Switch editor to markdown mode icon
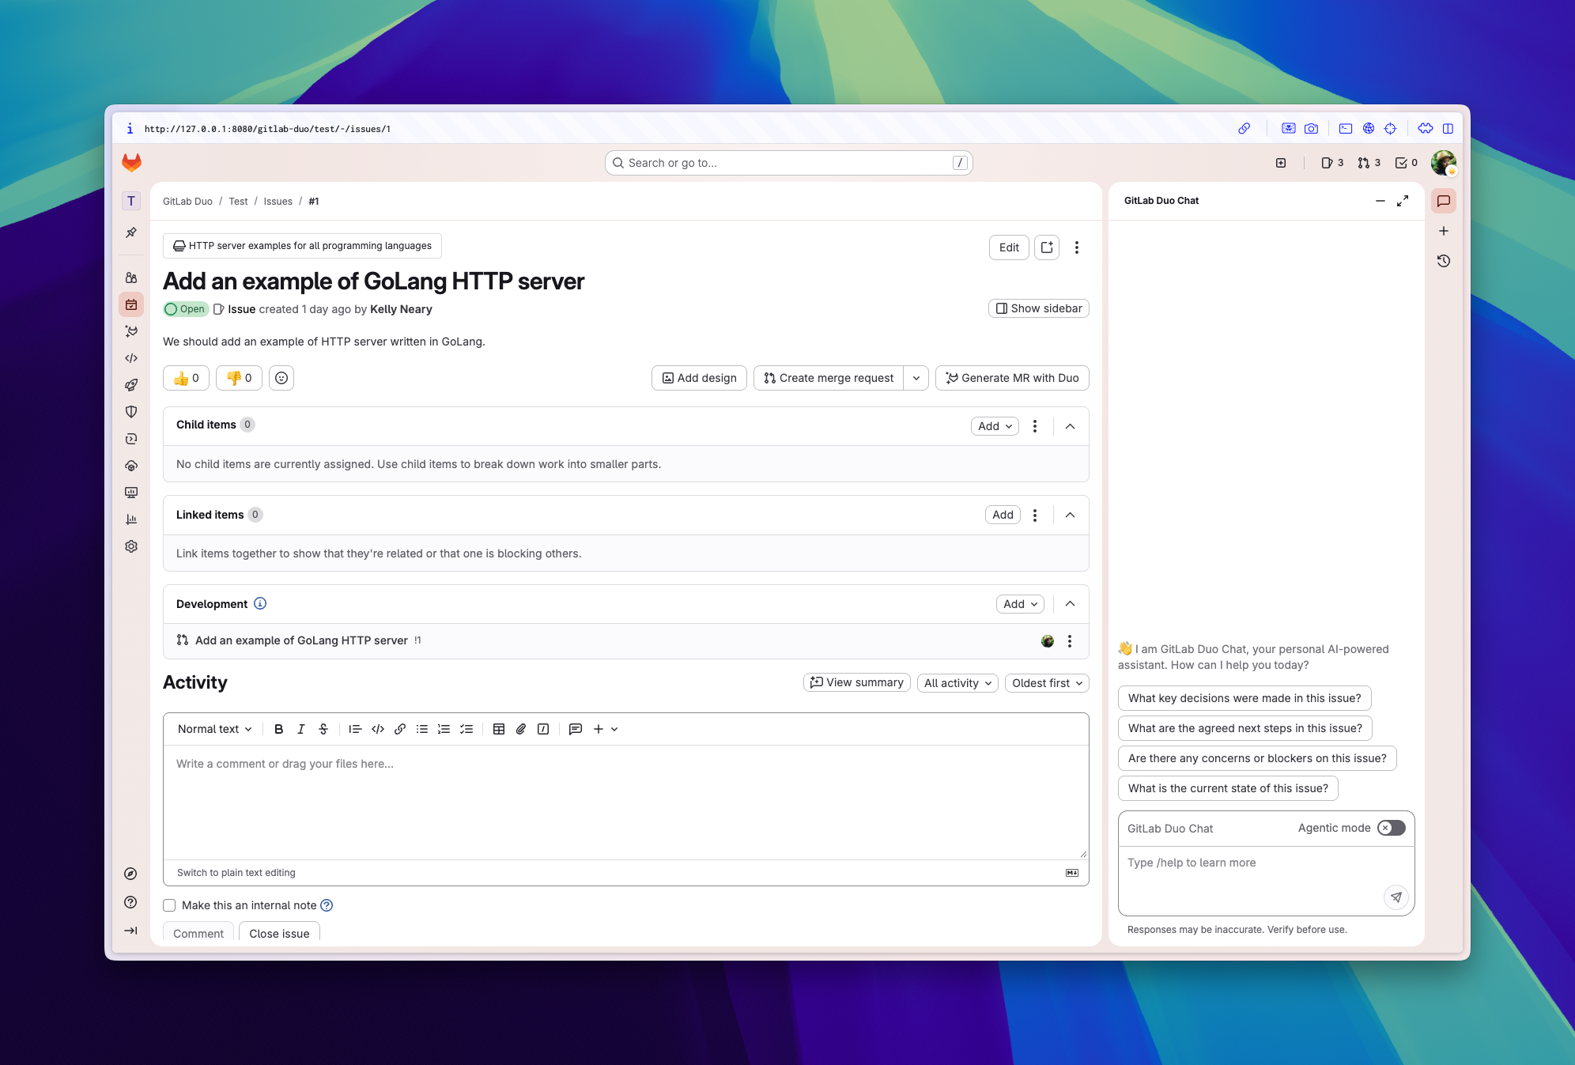Viewport: 1575px width, 1065px height. [1071, 873]
